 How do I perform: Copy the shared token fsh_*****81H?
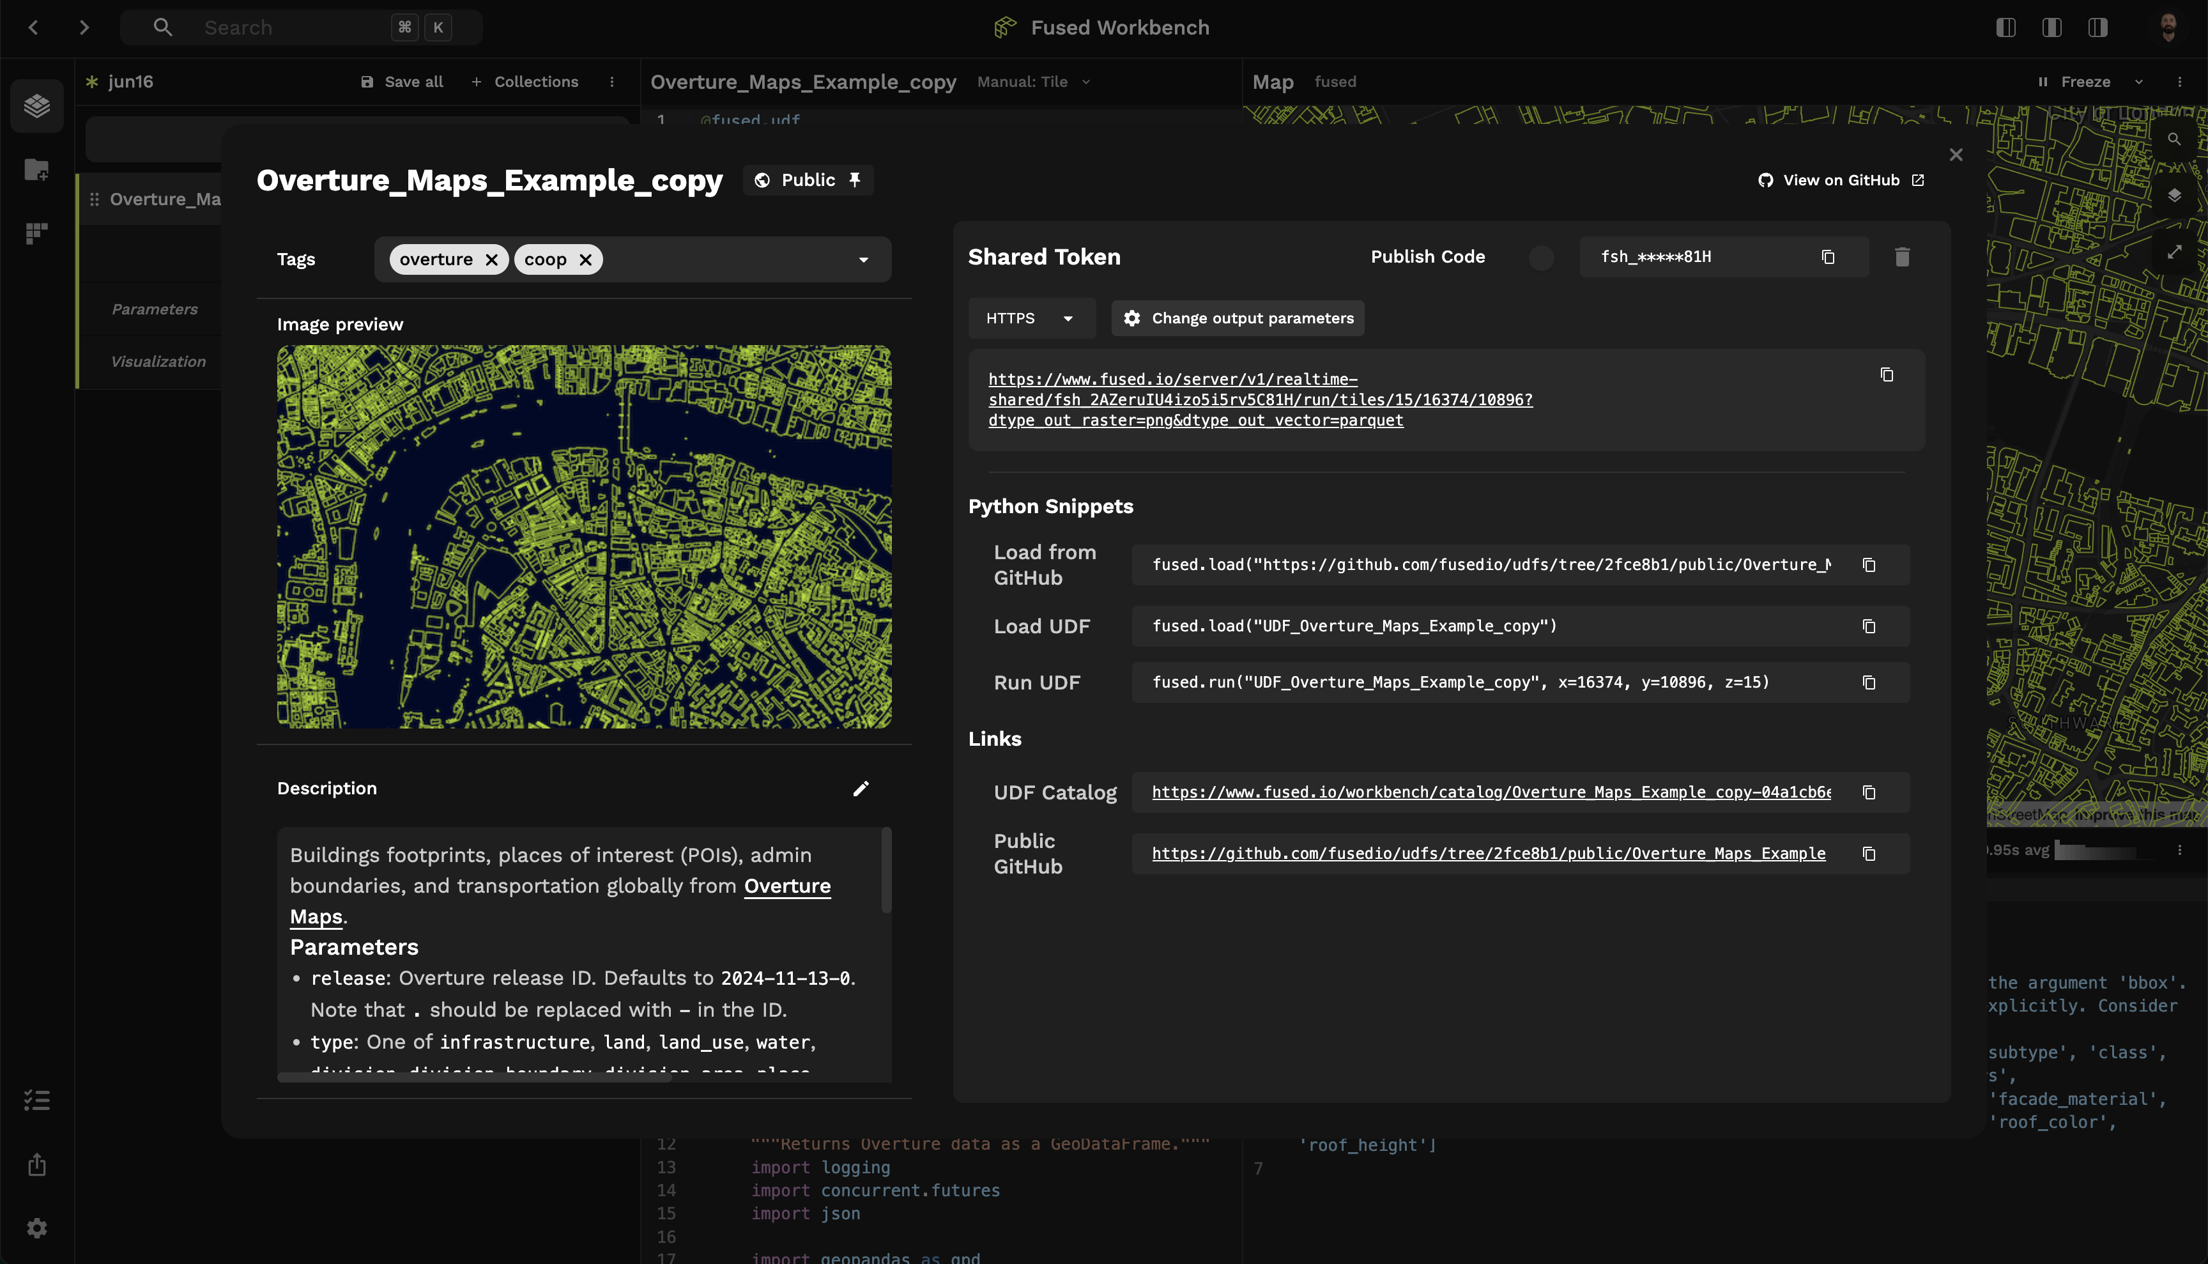click(1828, 257)
